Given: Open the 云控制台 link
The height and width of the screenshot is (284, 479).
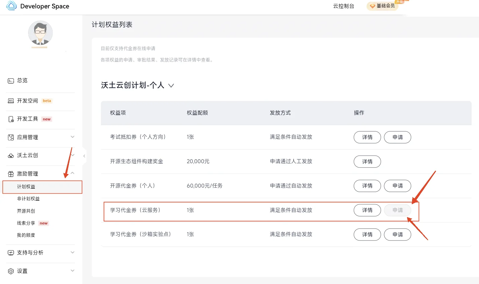Looking at the screenshot, I should pos(343,6).
